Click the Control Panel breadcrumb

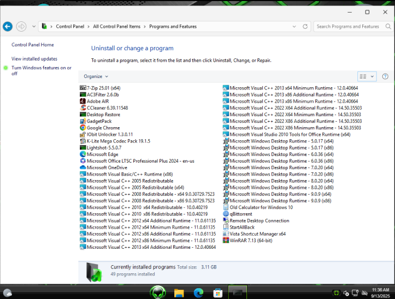click(70, 26)
